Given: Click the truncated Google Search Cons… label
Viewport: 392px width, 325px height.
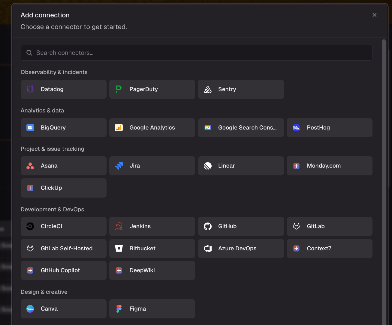Looking at the screenshot, I should pyautogui.click(x=247, y=128).
